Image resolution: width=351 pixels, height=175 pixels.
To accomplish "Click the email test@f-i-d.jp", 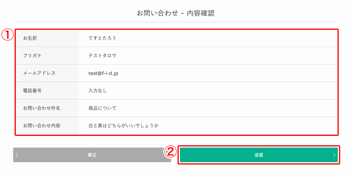I will 103,73.
